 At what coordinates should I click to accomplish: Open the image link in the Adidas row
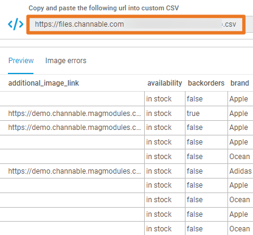74,171
